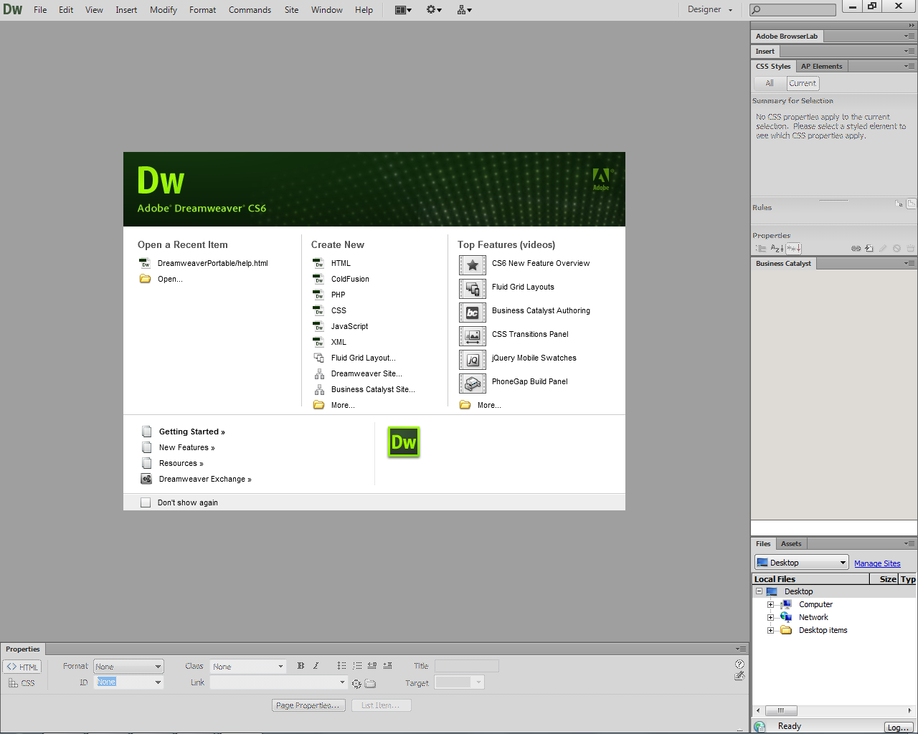Open the Layout menu icon in top bar
Screen dimensions: 918x734
click(x=404, y=10)
